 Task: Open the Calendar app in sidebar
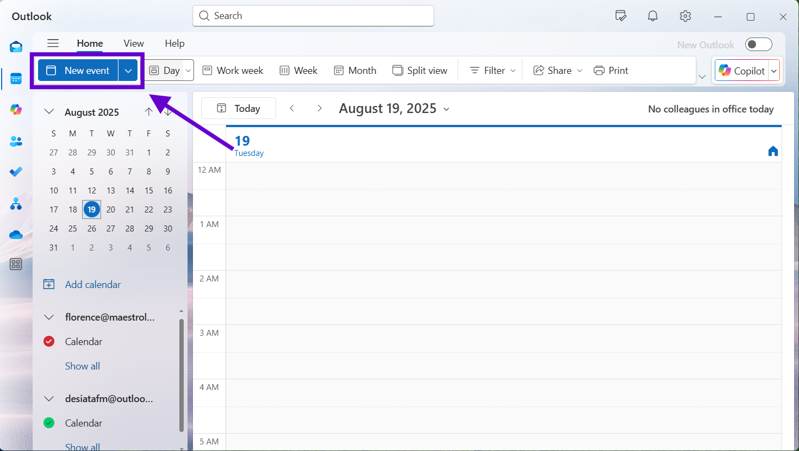click(x=16, y=79)
